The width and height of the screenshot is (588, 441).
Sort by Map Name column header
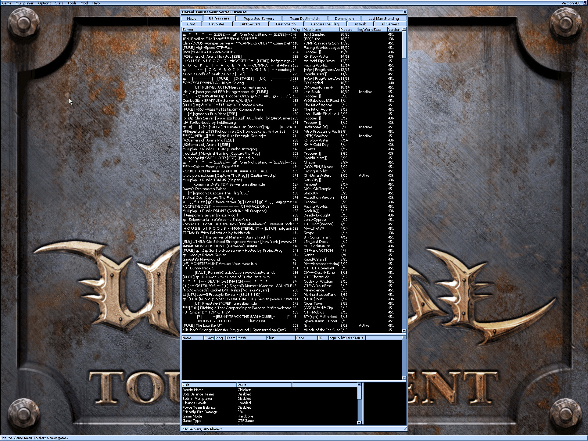click(x=321, y=29)
